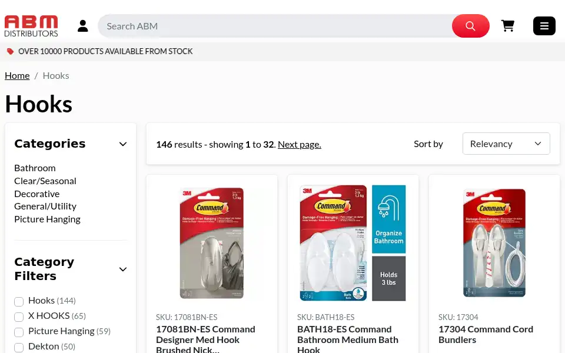
Task: Select Clear/Seasonal category
Action: click(45, 181)
